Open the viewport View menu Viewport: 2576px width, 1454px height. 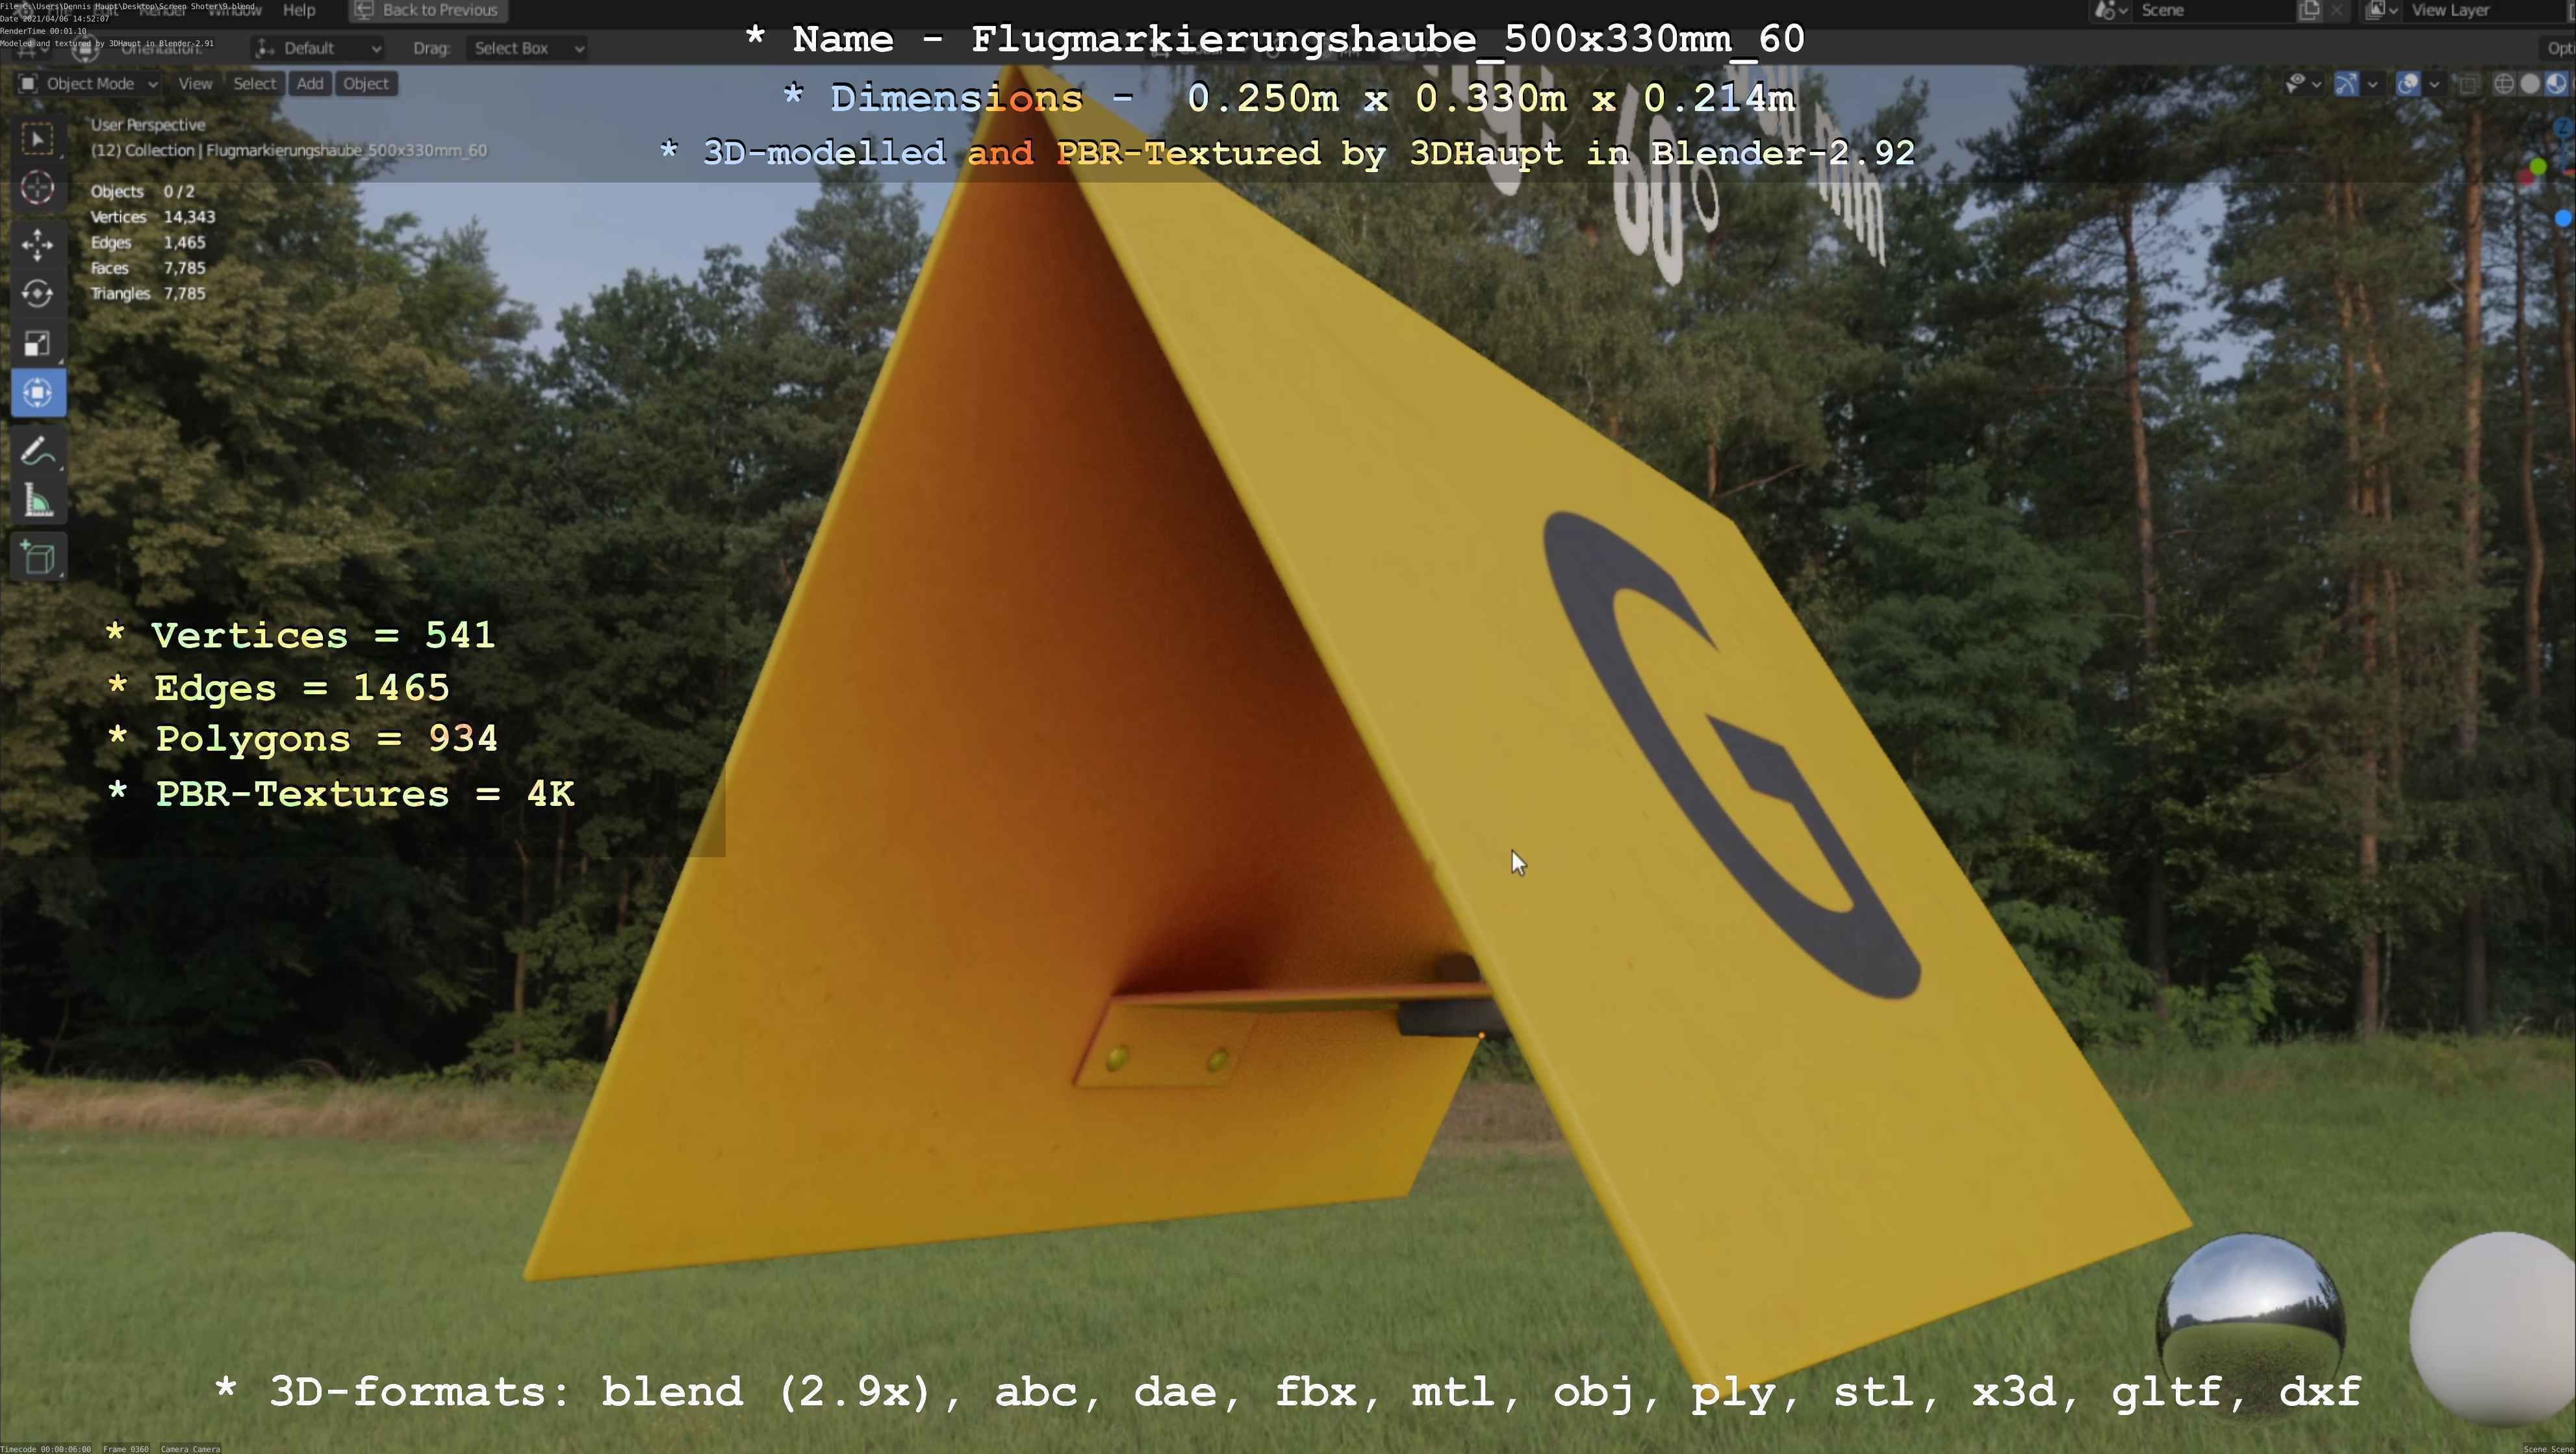tap(195, 84)
